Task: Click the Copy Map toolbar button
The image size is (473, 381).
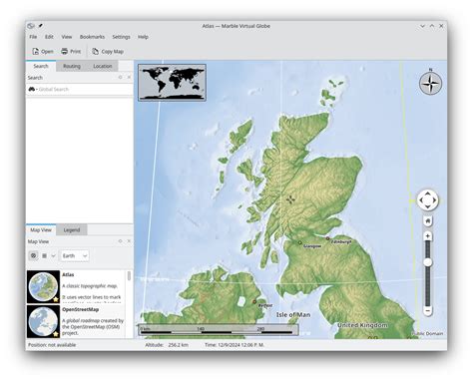Action: coord(108,52)
